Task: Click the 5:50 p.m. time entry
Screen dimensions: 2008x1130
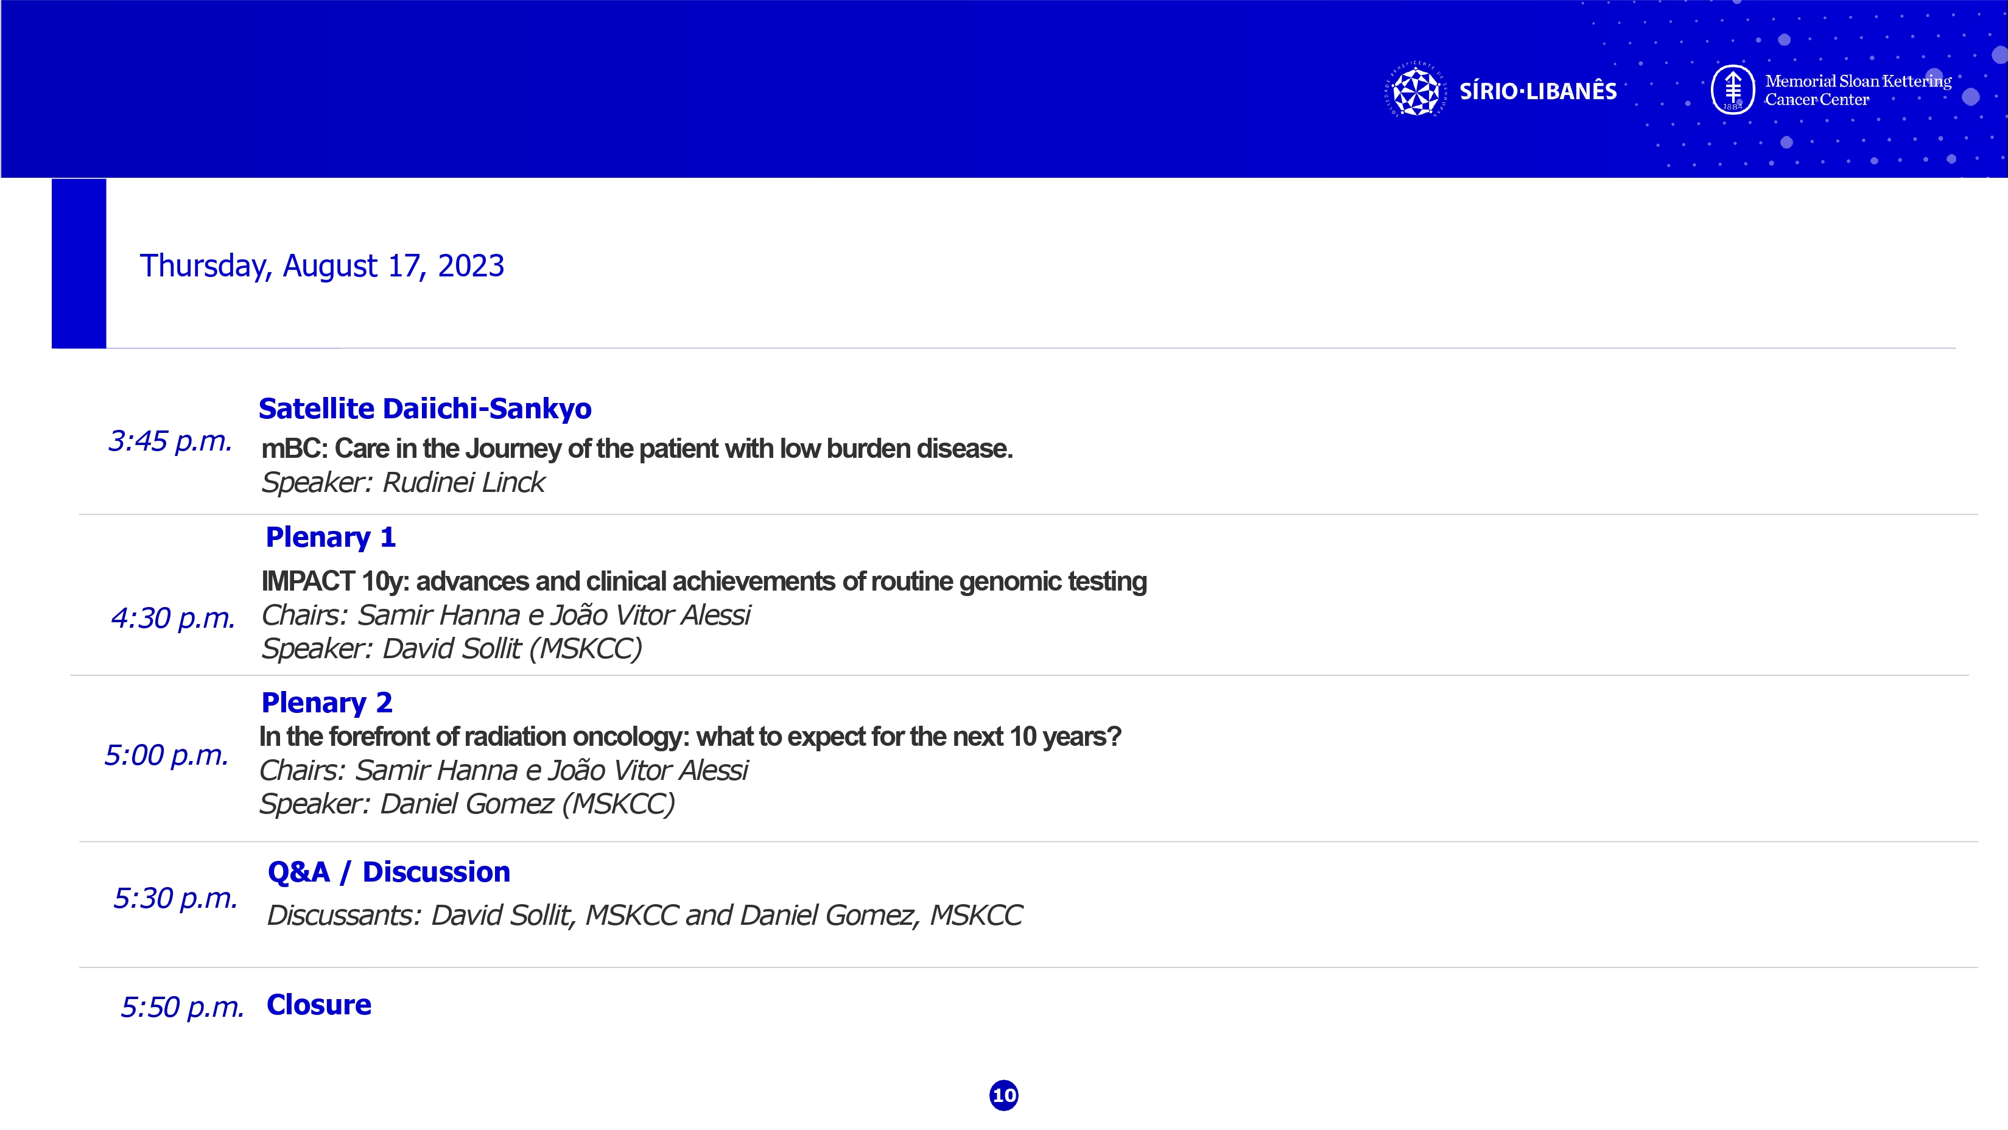Action: (183, 1008)
